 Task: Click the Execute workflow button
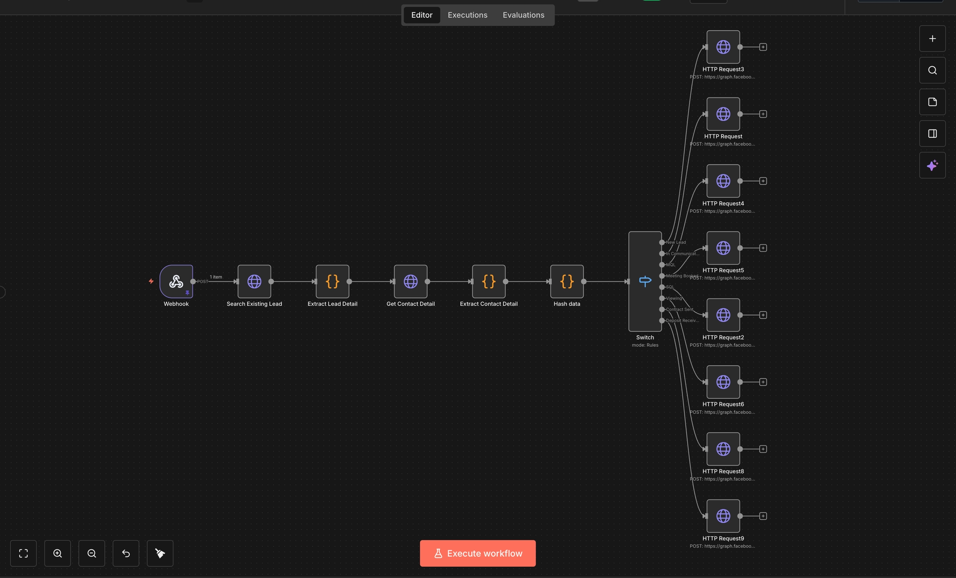[x=477, y=553]
